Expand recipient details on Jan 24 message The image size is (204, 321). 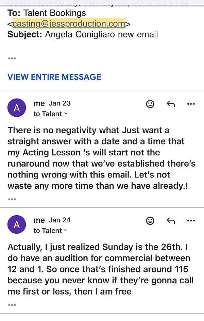[x=51, y=231]
